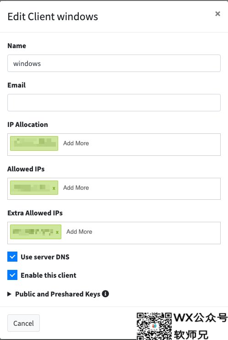
Task: Click the Enable this client label text
Action: (49, 275)
